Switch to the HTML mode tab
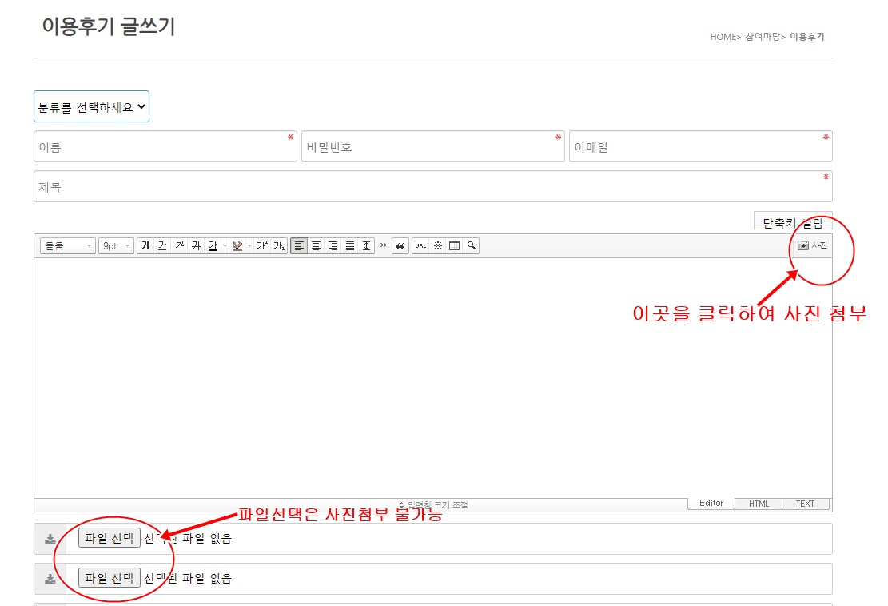This screenshot has height=606, width=888. point(759,504)
